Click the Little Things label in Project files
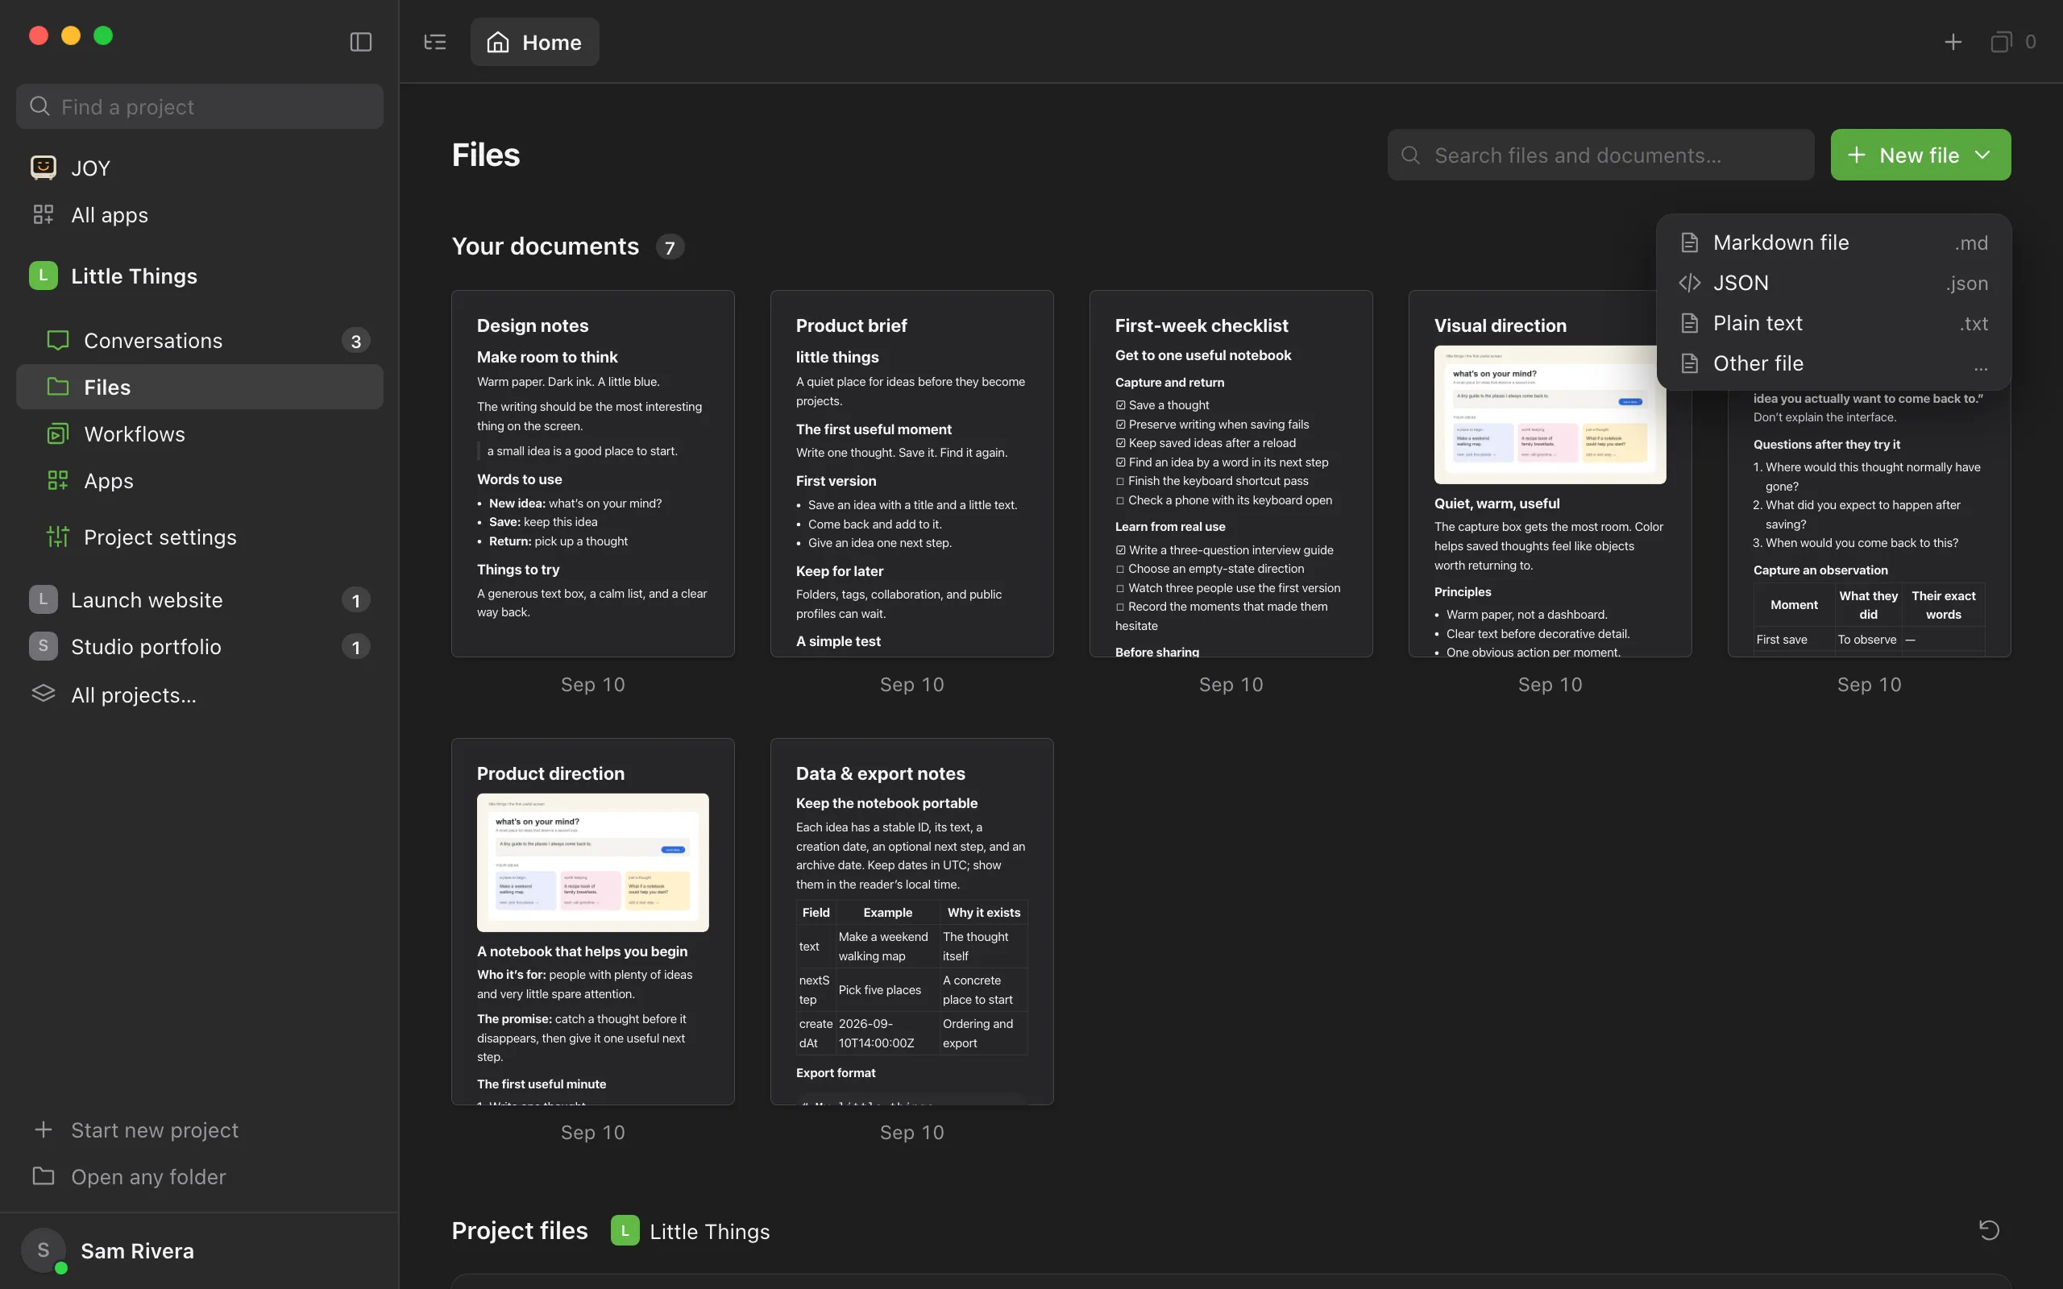Image resolution: width=2063 pixels, height=1289 pixels. pyautogui.click(x=709, y=1231)
